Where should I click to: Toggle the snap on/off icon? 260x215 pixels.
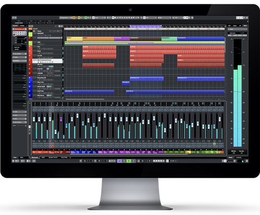[144, 18]
